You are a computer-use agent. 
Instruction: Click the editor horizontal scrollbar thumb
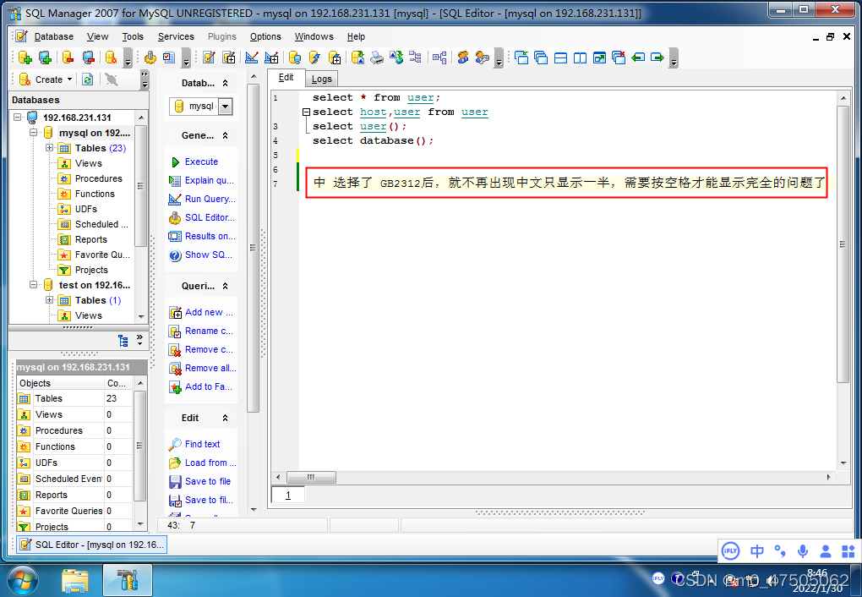coord(311,478)
